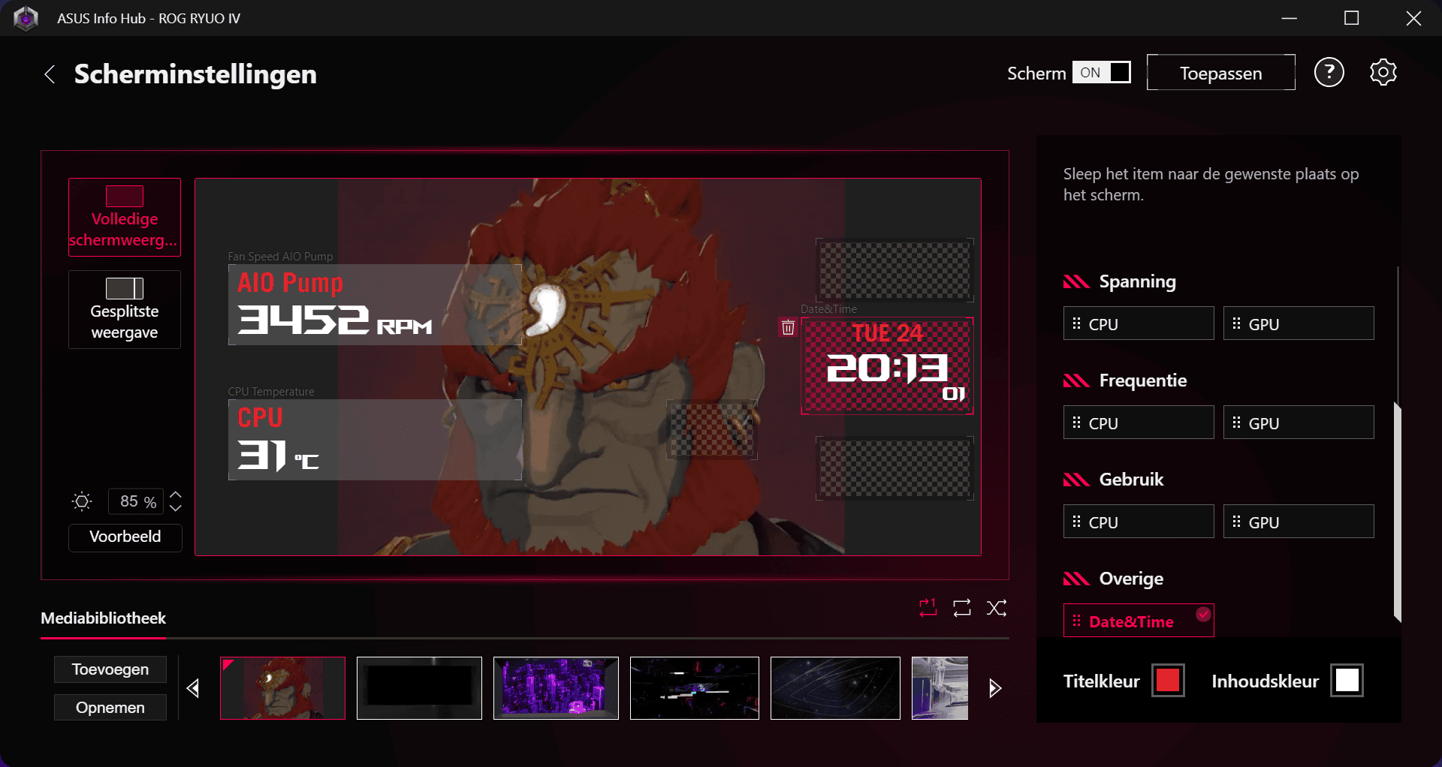The height and width of the screenshot is (767, 1442).
Task: Enable shuffle for media library
Action: 997,608
